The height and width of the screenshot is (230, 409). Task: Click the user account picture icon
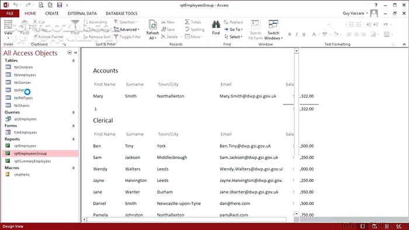tap(374, 13)
